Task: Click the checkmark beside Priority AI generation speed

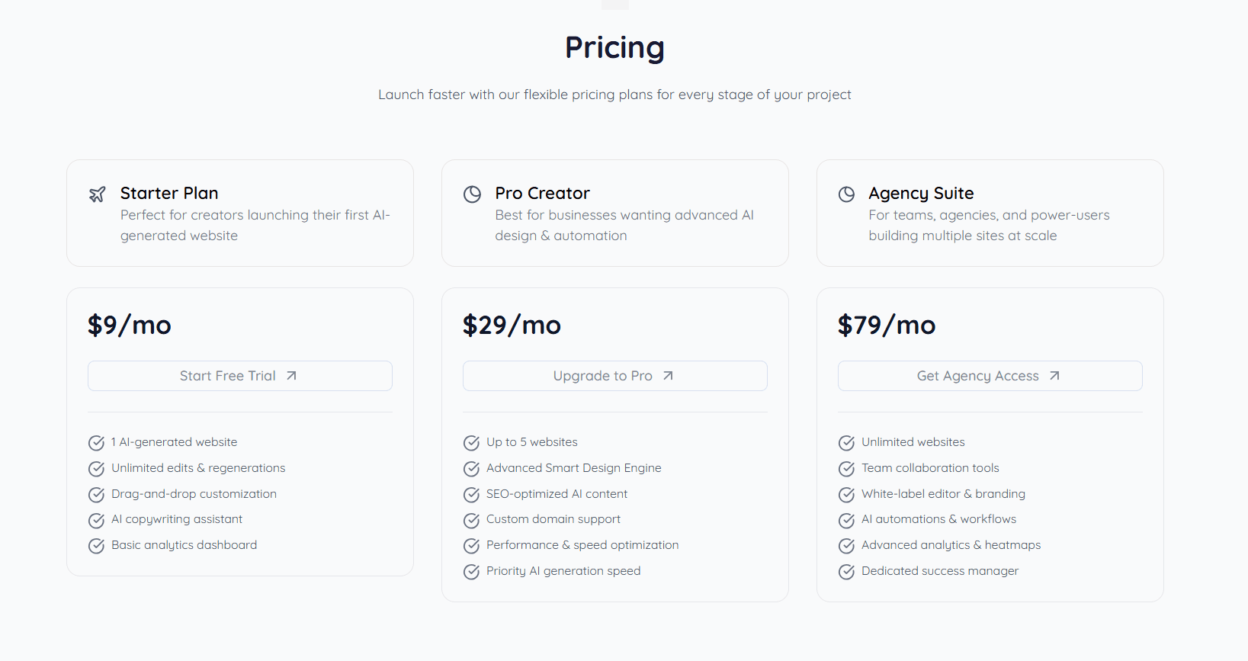Action: pos(471,571)
